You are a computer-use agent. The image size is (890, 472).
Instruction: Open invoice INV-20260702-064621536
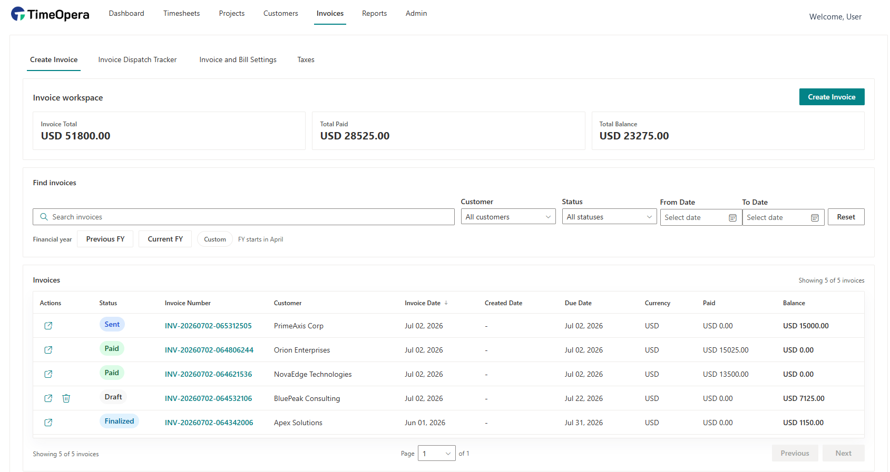(x=208, y=374)
